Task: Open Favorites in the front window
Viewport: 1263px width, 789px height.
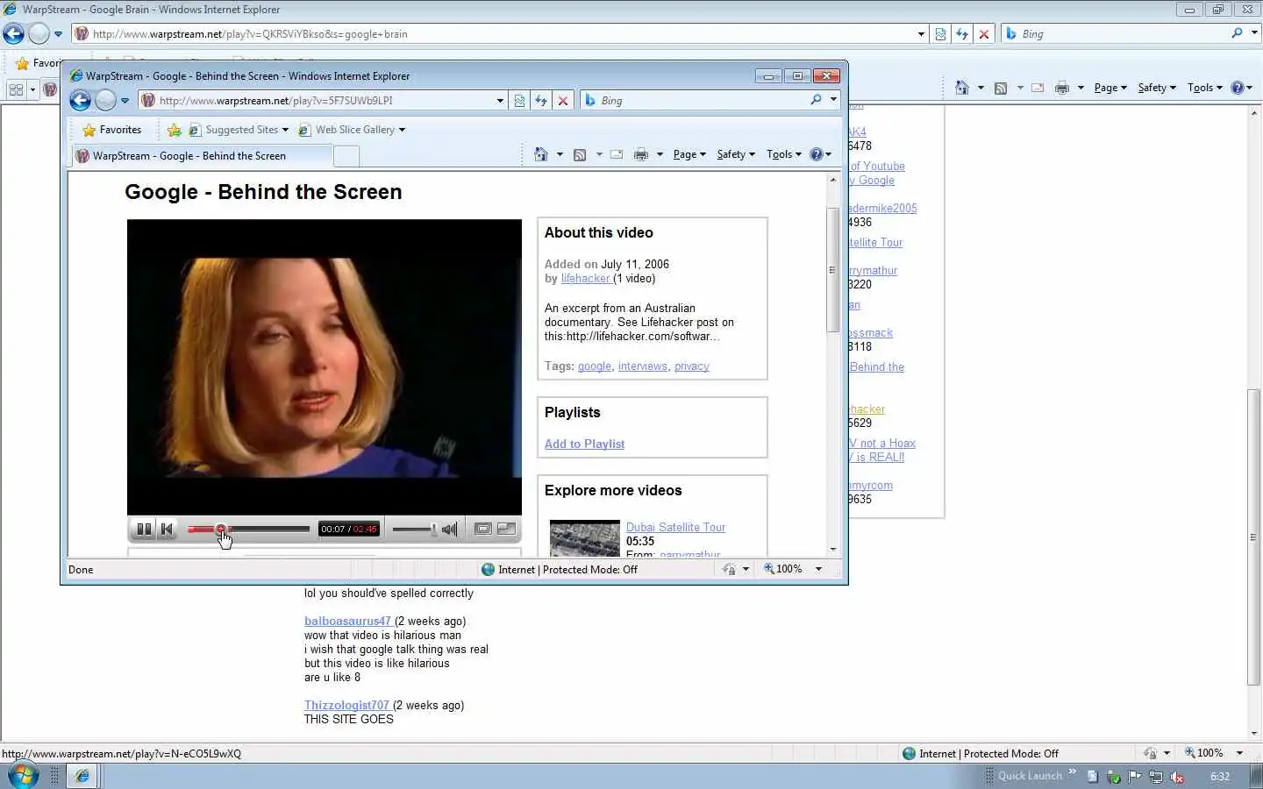Action: coord(111,130)
